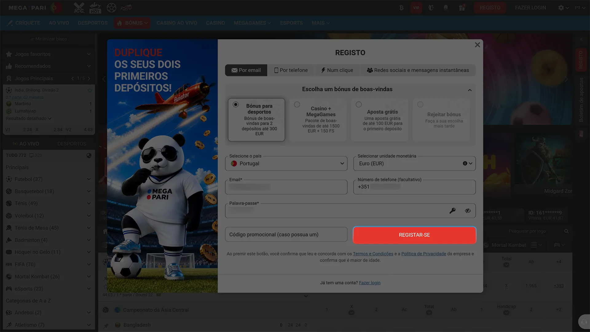Click the Andebol sport icon

[9, 313]
